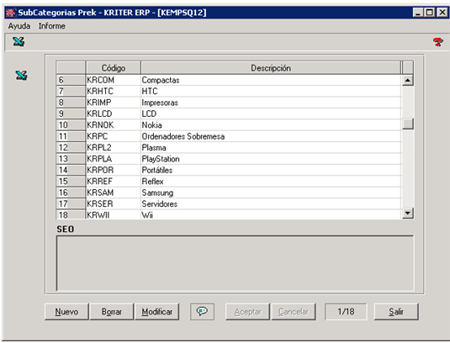Select the KRNOK code cell
450x343 pixels.
(x=113, y=124)
